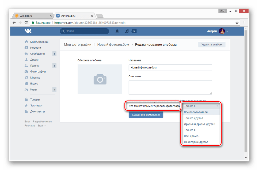
Task: Click the page vertical scrollbar
Action: point(246,91)
